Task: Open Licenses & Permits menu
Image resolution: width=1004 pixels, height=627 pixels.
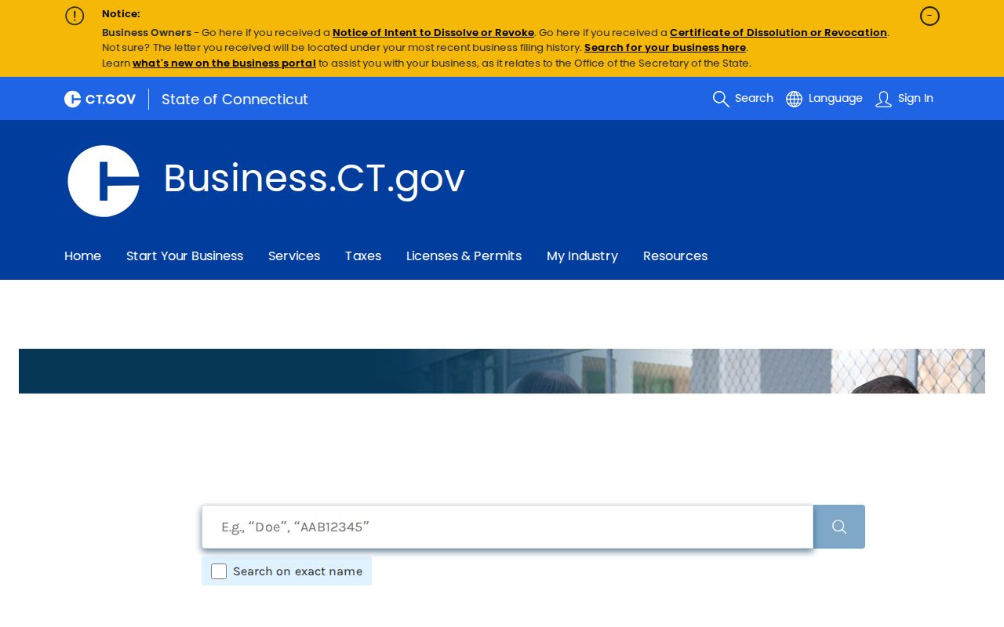Action: 464,256
